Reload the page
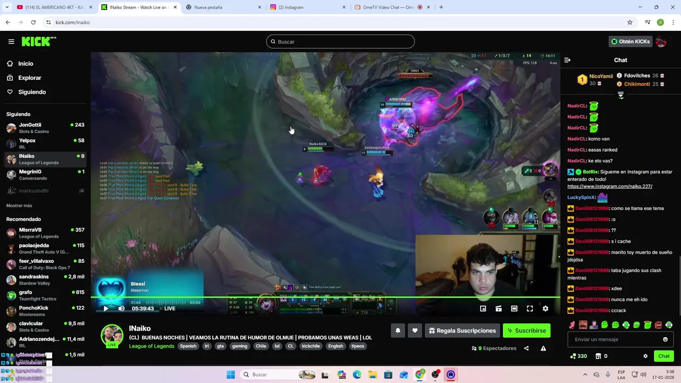 pos(33,22)
